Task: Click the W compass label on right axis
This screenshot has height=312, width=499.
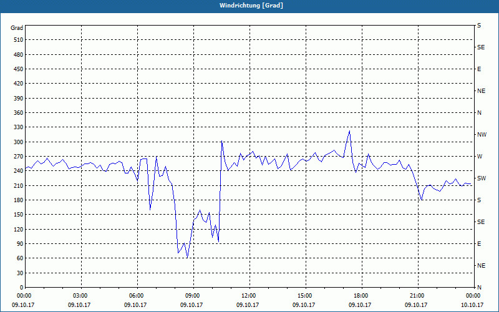Action: coord(480,157)
